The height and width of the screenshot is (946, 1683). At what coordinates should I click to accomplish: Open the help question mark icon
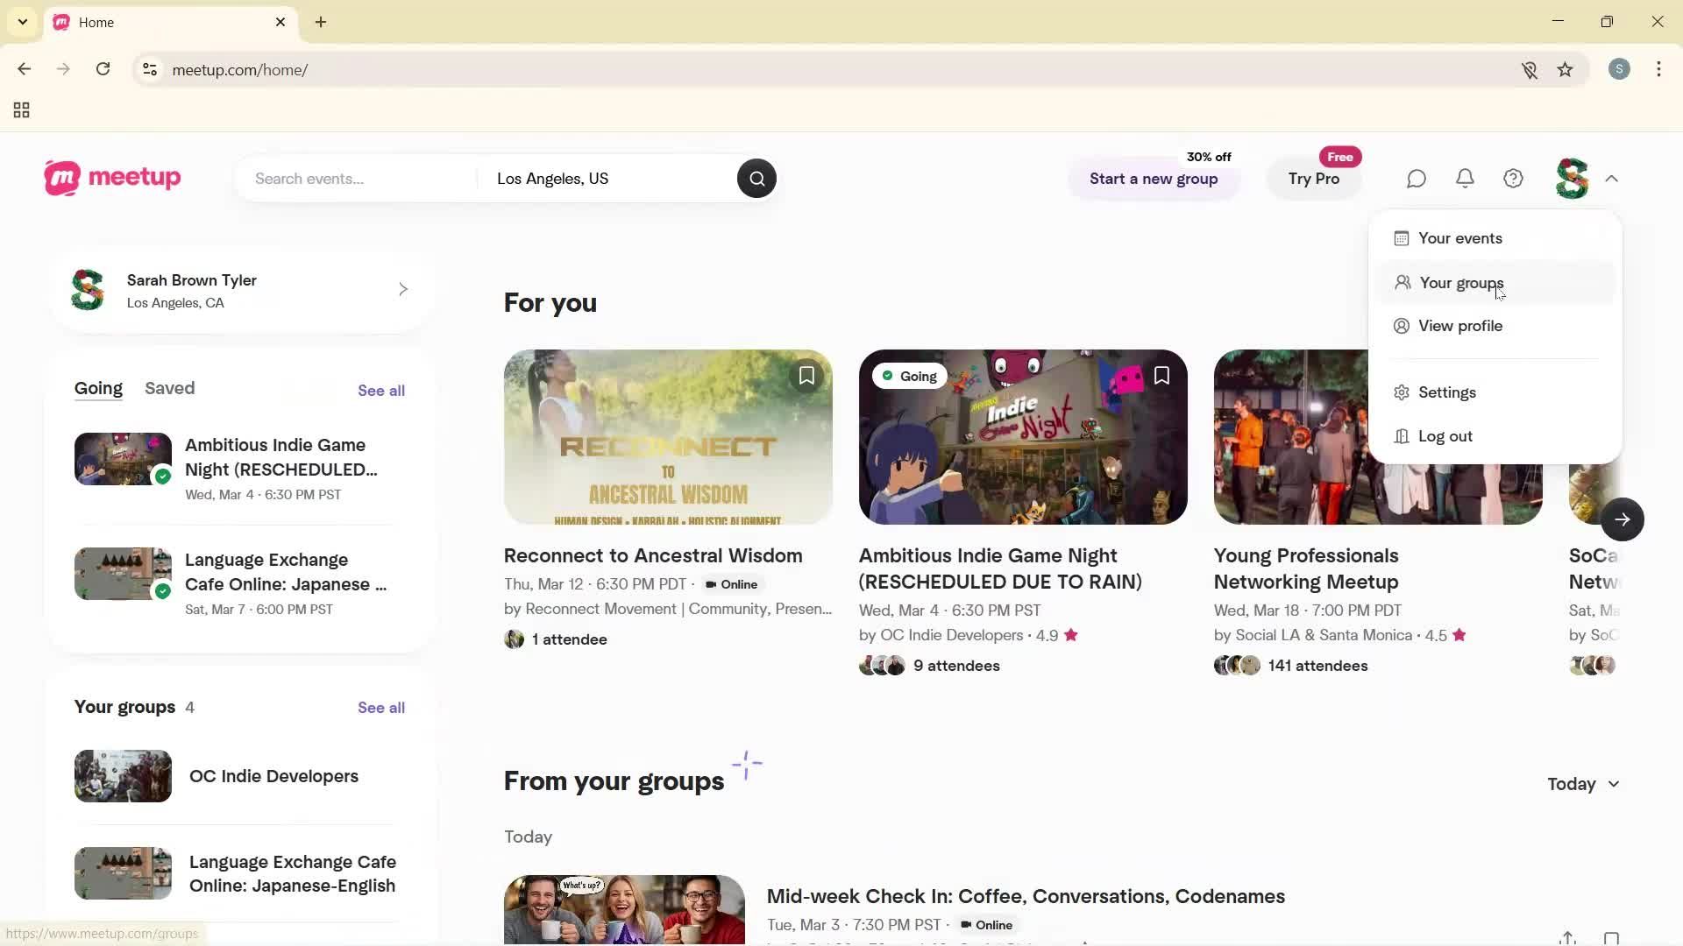pyautogui.click(x=1513, y=179)
